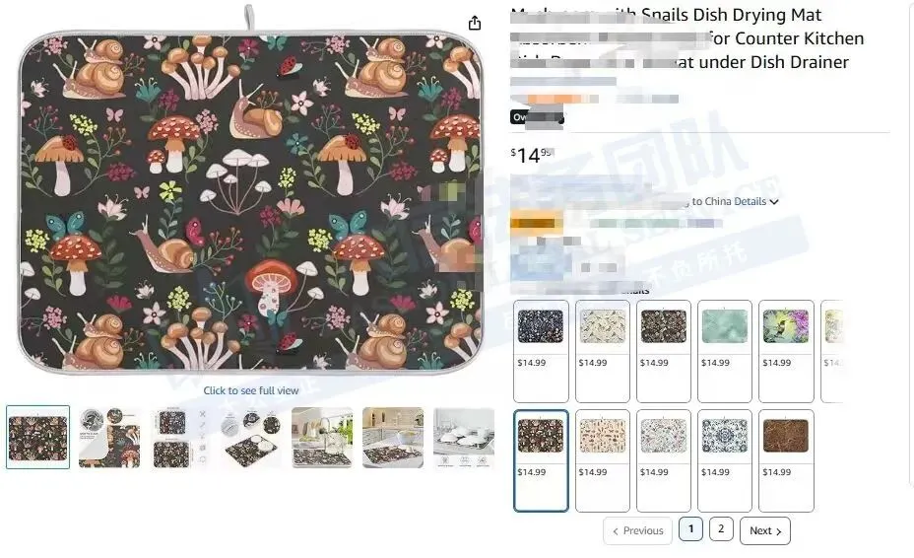This screenshot has width=914, height=558.
Task: Select the blue mandala pattern variant
Action: (725, 460)
